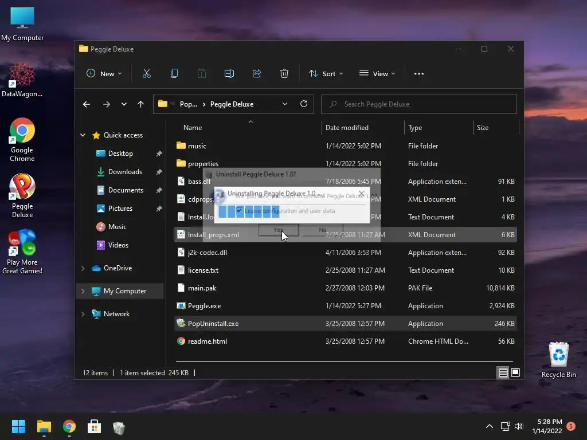Open Recycle Bin on desktop
The width and height of the screenshot is (587, 440).
(558, 360)
